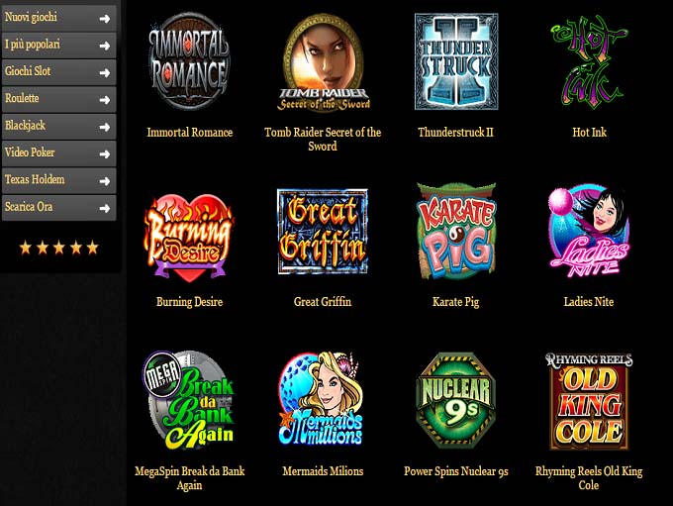The height and width of the screenshot is (506, 673).
Task: Launch the Old King Cole icon
Action: [589, 401]
